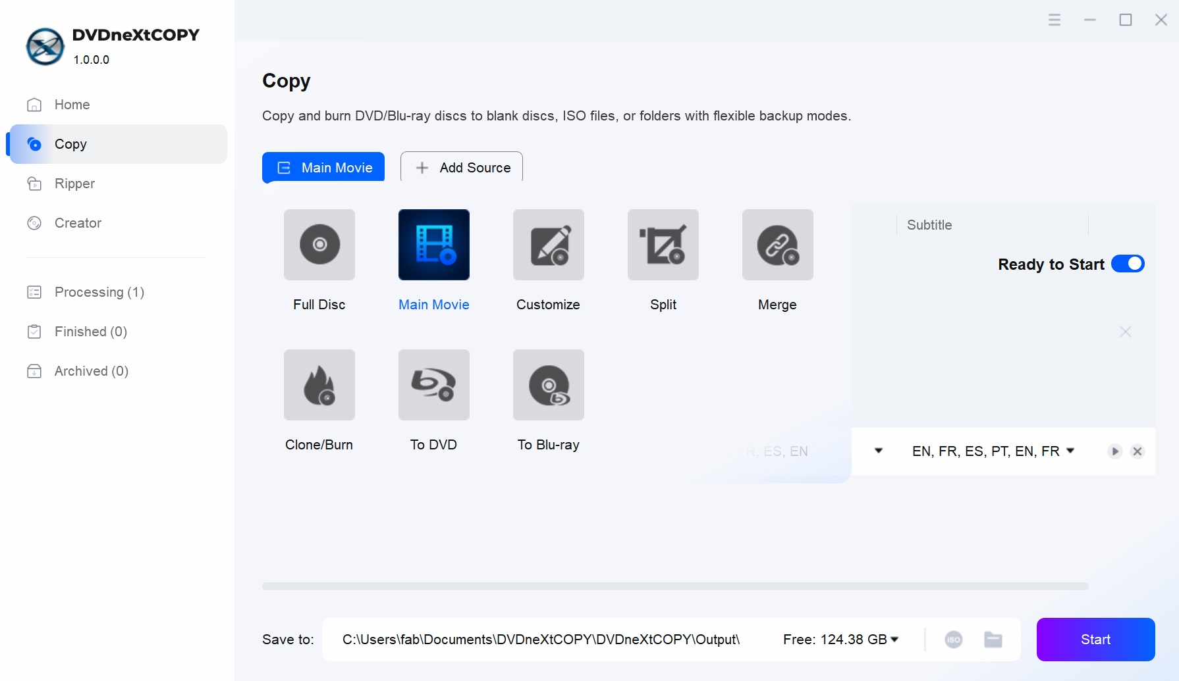This screenshot has height=681, width=1179.
Task: Click the Add Source button
Action: (x=462, y=168)
